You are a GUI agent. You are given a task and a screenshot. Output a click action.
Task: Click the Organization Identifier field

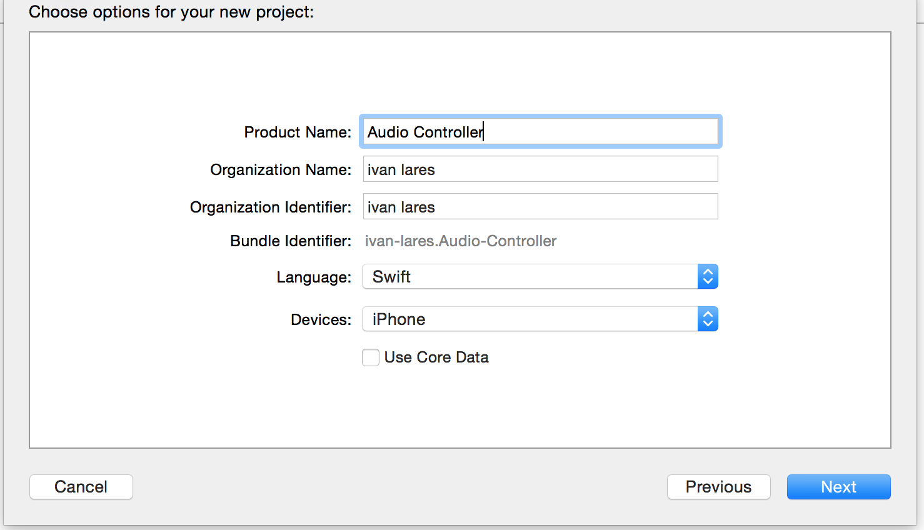[540, 206]
